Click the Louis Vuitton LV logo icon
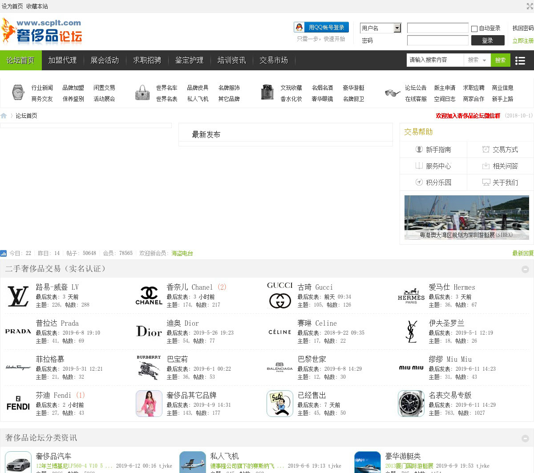Image resolution: width=534 pixels, height=473 pixels. click(18, 296)
